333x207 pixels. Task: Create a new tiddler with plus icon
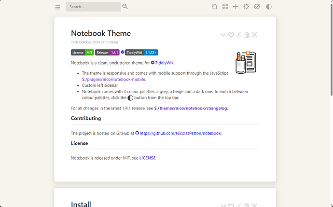pyautogui.click(x=236, y=7)
